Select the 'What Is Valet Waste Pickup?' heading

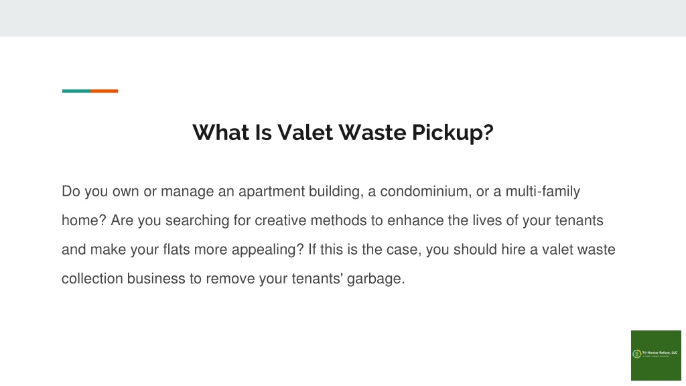point(343,133)
